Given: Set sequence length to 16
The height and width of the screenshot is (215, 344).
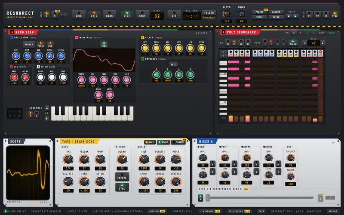Looking at the screenshot, I should coord(228,42).
